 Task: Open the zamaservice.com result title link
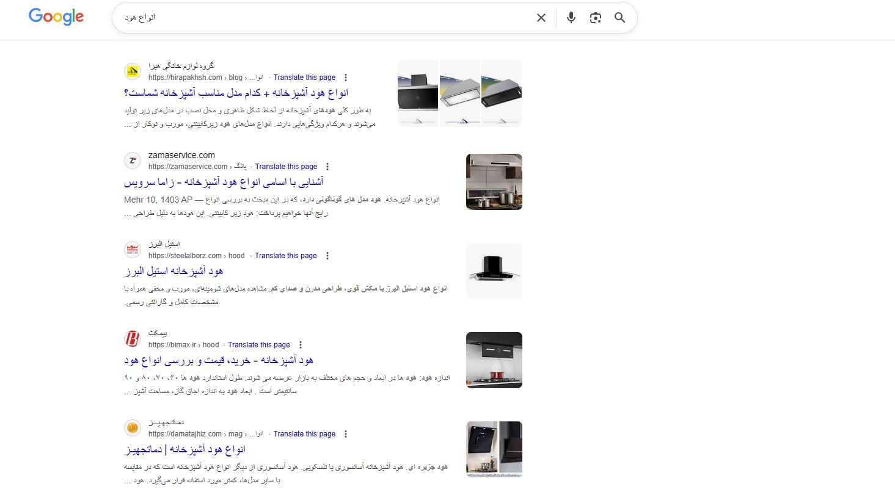pos(224,182)
